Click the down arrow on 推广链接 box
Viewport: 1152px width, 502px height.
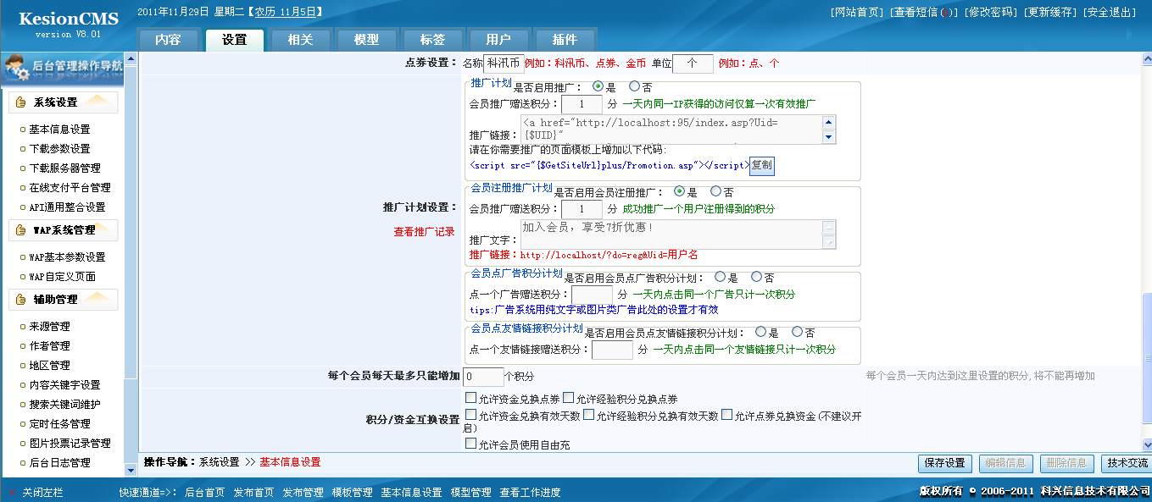coord(828,138)
